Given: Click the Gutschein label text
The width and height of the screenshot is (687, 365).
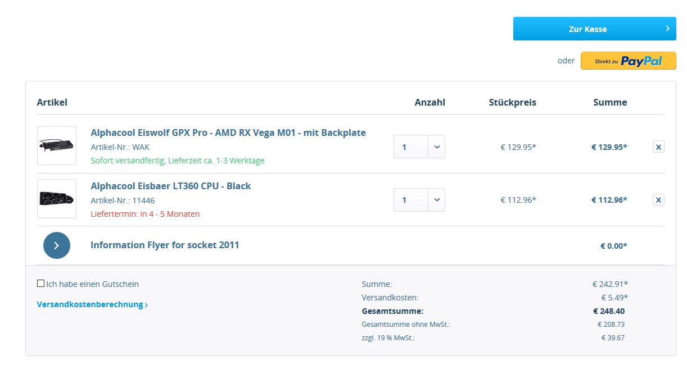Looking at the screenshot, I should pyautogui.click(x=93, y=284).
